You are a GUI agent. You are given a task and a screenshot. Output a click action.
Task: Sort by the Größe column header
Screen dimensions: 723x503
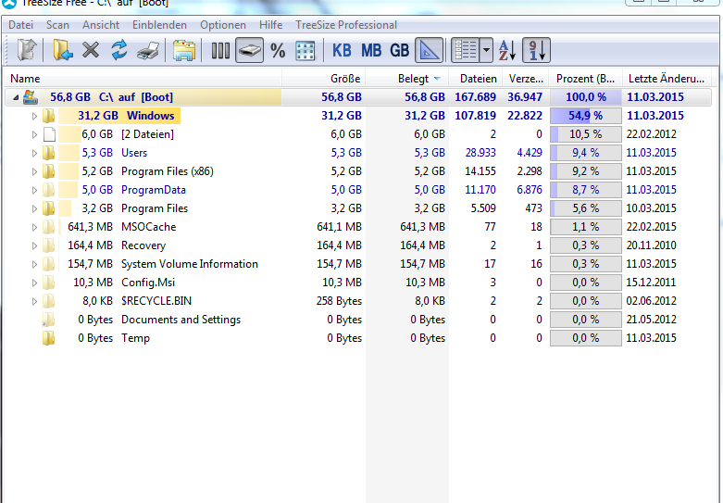tap(324, 79)
